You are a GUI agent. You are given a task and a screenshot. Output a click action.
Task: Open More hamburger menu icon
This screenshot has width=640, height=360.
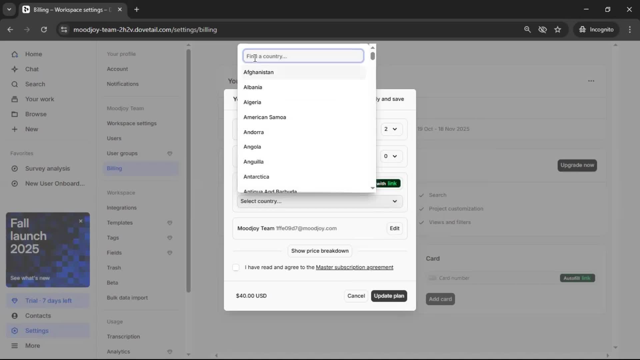(x=15, y=346)
